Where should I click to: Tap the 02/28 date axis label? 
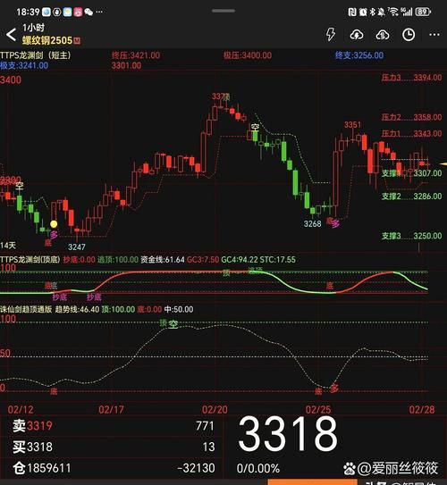(422, 410)
